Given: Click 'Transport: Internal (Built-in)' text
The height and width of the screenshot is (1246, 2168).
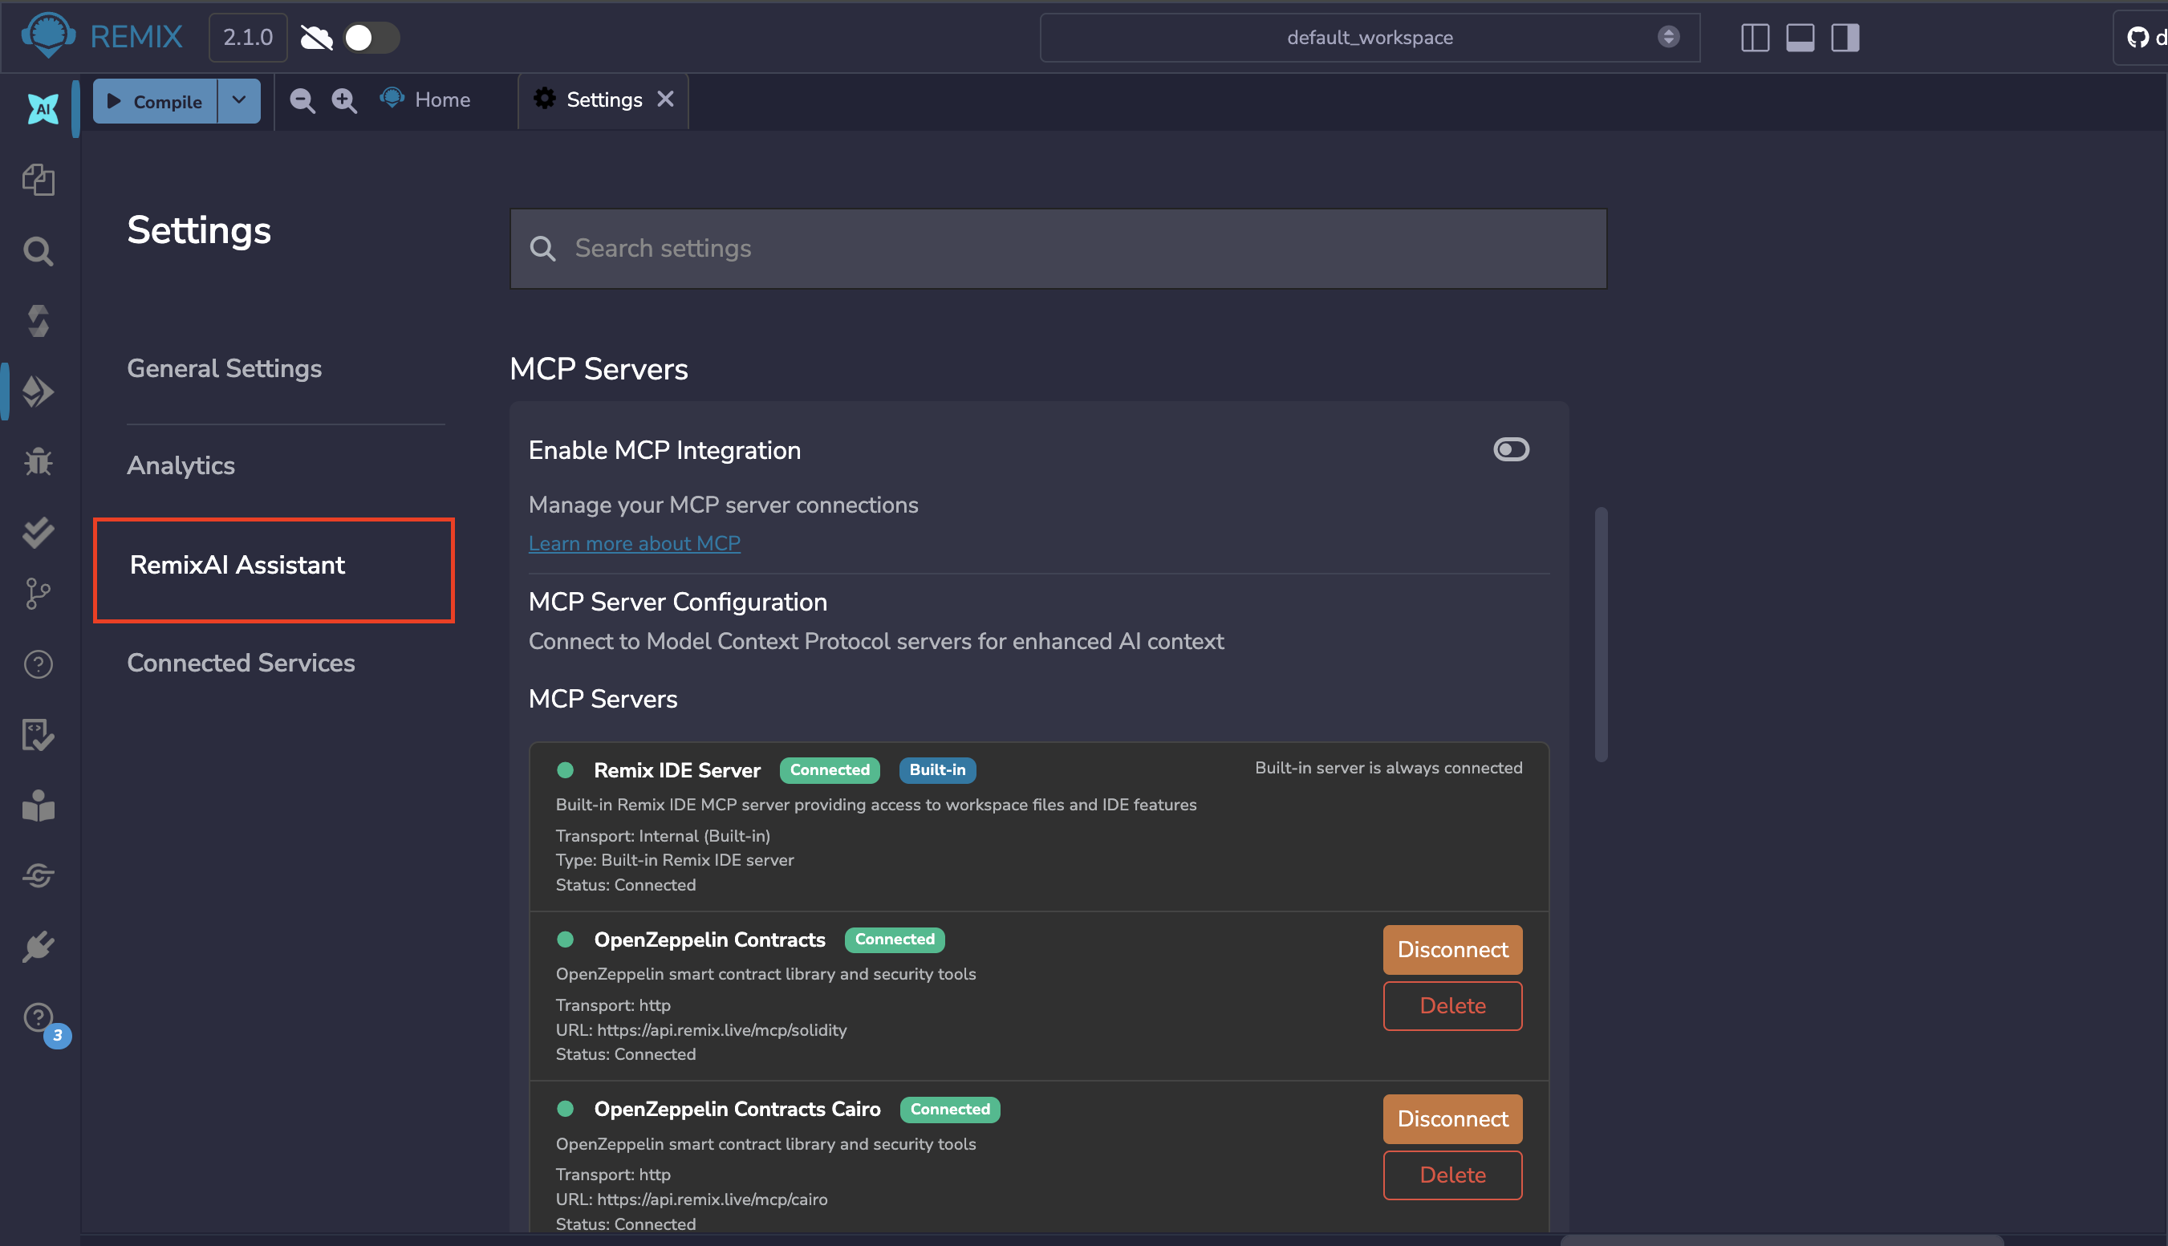Looking at the screenshot, I should [663, 835].
